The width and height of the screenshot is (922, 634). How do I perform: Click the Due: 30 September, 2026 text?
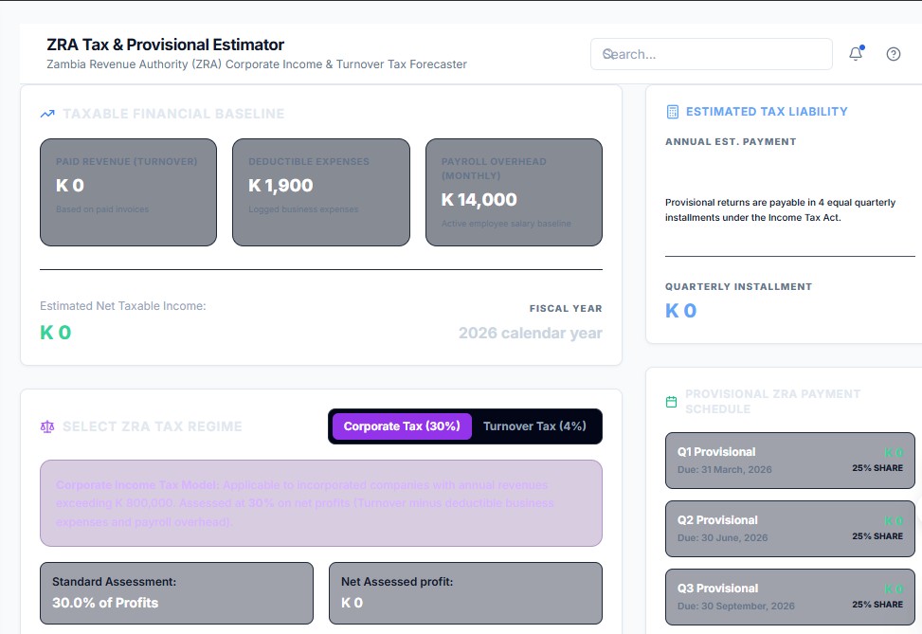(736, 606)
